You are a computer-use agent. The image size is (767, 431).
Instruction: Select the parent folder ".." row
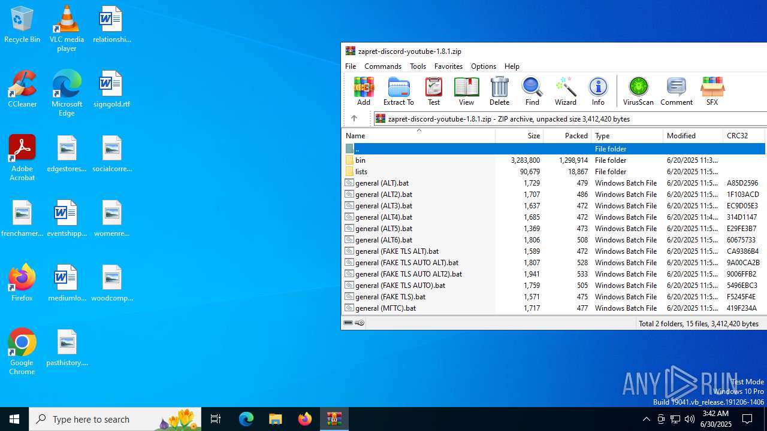click(x=554, y=149)
